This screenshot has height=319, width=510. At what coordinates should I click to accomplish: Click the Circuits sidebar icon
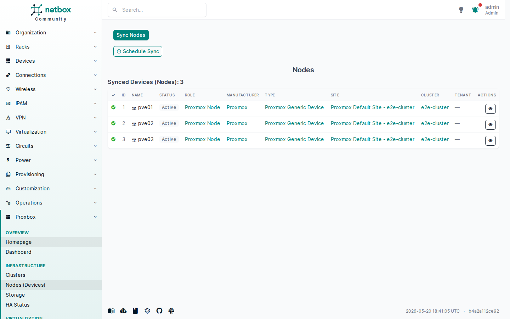pyautogui.click(x=8, y=146)
